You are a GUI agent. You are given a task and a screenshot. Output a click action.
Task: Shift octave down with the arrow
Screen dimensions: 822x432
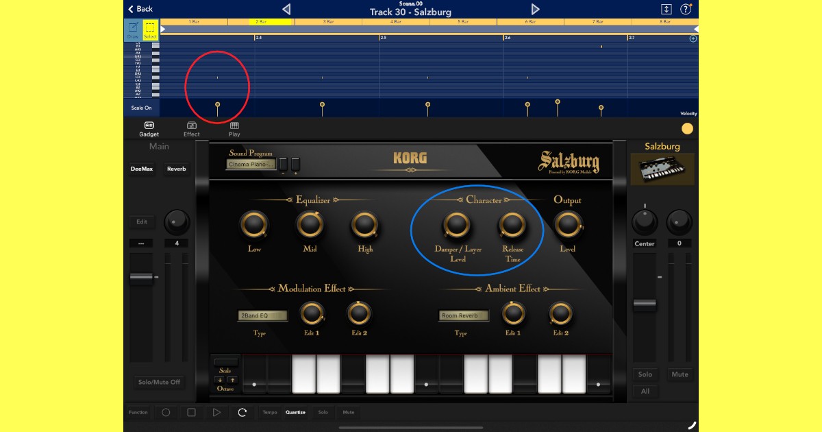coord(219,380)
